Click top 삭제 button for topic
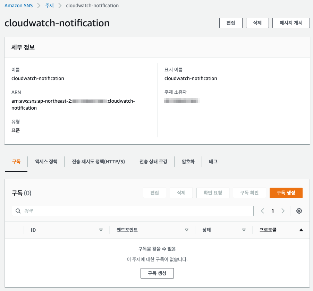 257,23
